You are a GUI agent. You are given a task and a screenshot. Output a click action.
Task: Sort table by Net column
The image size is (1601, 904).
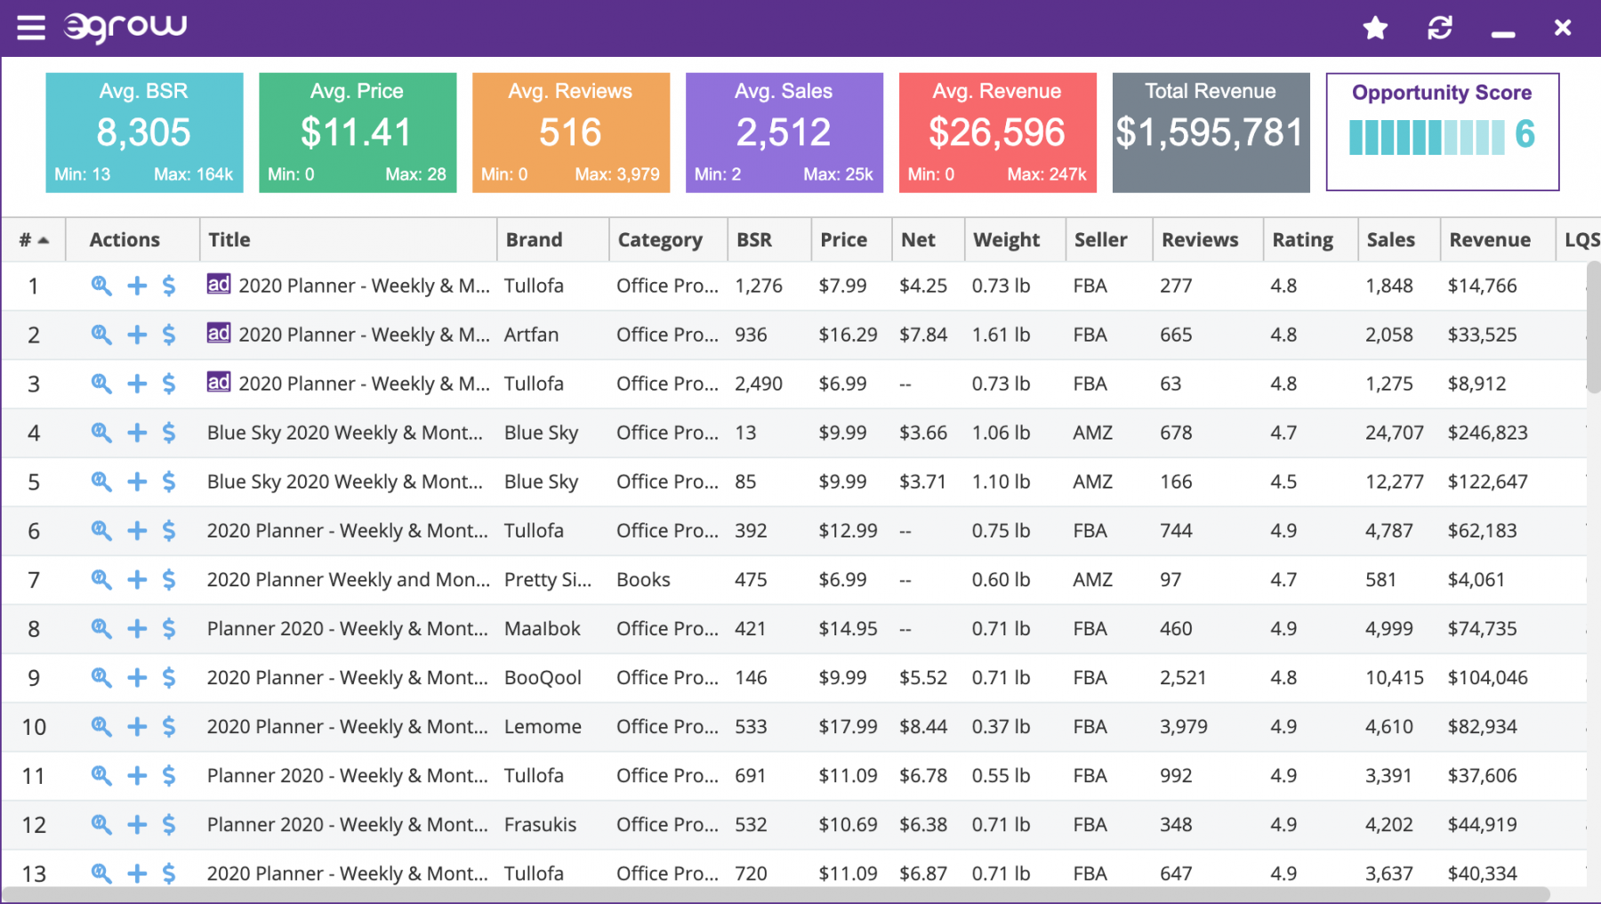929,239
